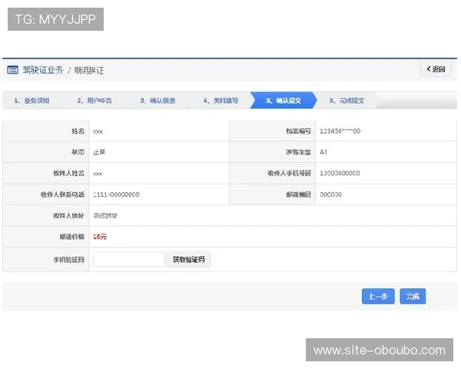Image resolution: width=461 pixels, height=369 pixels.
Task: Click the 返回 back button
Action: pos(436,69)
